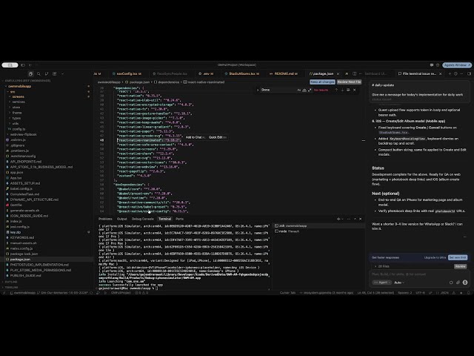Open the Explorer view icon in sidebar
Image resolution: width=474 pixels, height=356 pixels.
31,73
